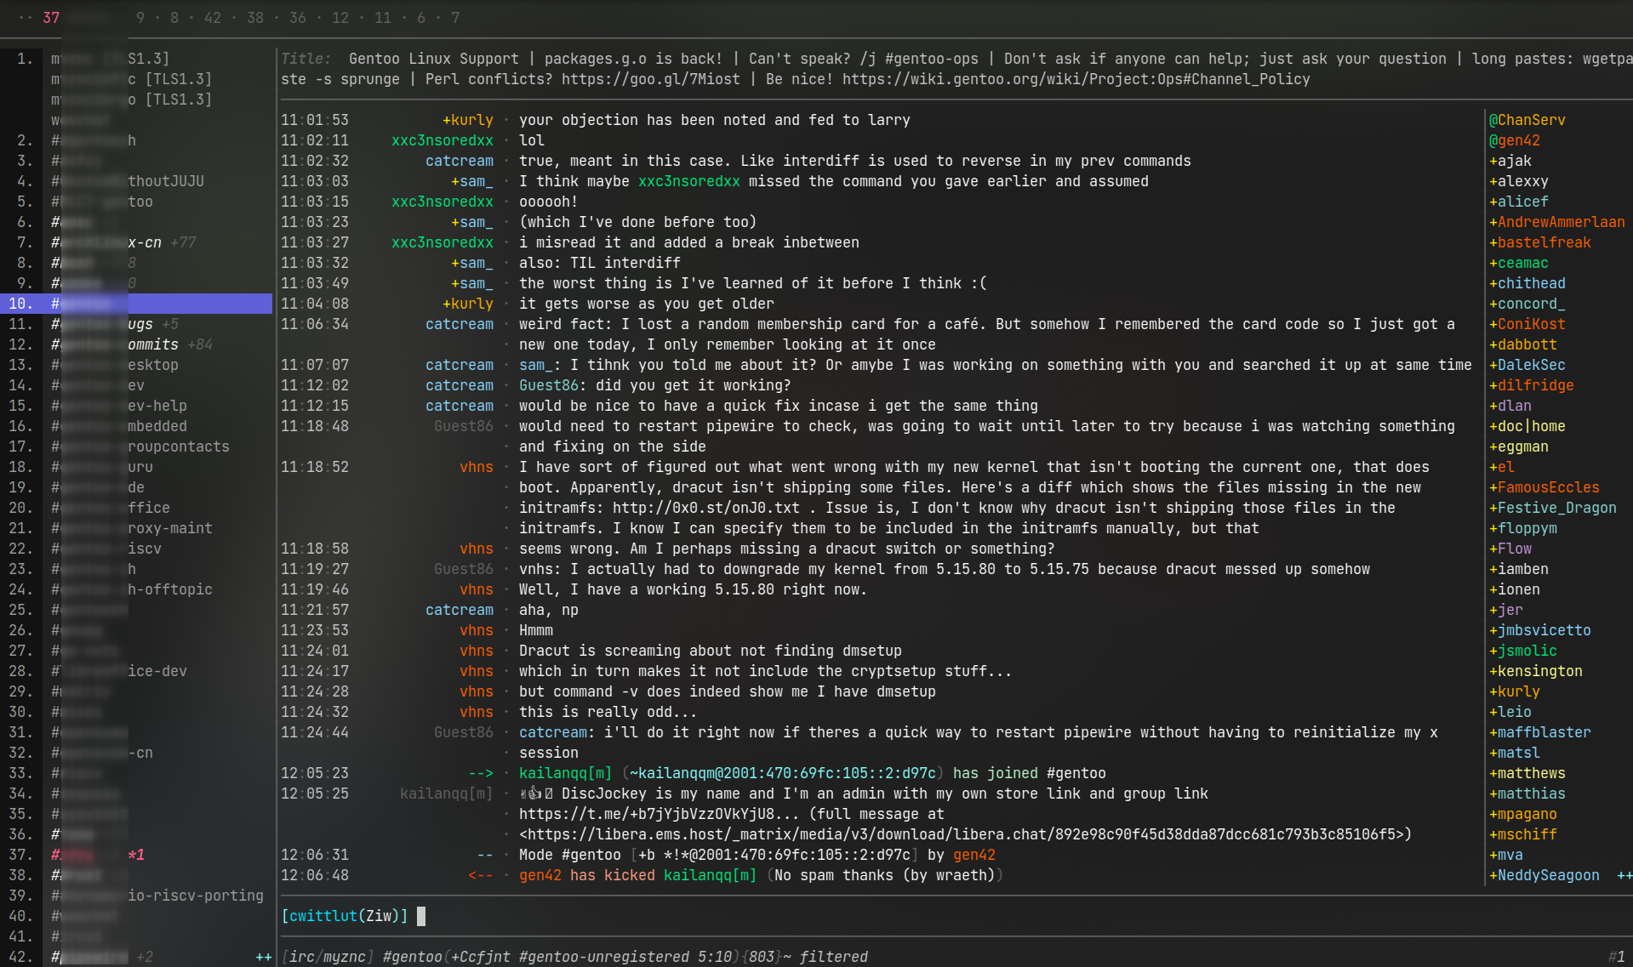1633x967 pixels.
Task: Click nick Guest86 on the 11:19:27 message
Action: (x=464, y=569)
